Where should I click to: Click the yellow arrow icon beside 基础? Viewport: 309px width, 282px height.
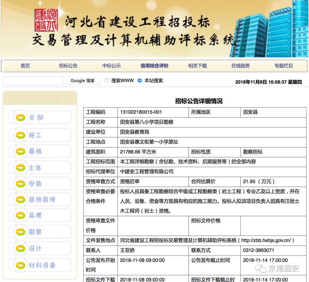point(21,151)
